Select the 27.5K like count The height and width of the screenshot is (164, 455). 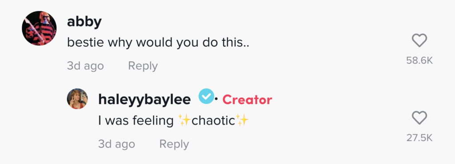click(419, 138)
